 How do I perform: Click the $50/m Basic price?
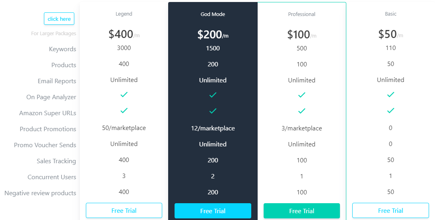click(390, 34)
